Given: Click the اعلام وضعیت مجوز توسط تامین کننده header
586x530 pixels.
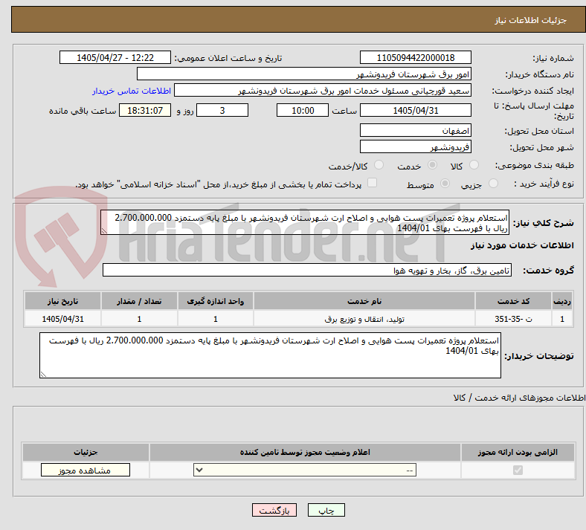Looking at the screenshot, I should click(x=305, y=452).
